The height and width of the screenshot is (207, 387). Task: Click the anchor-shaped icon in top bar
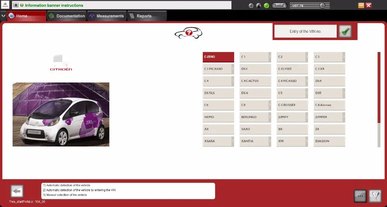[x=251, y=5]
